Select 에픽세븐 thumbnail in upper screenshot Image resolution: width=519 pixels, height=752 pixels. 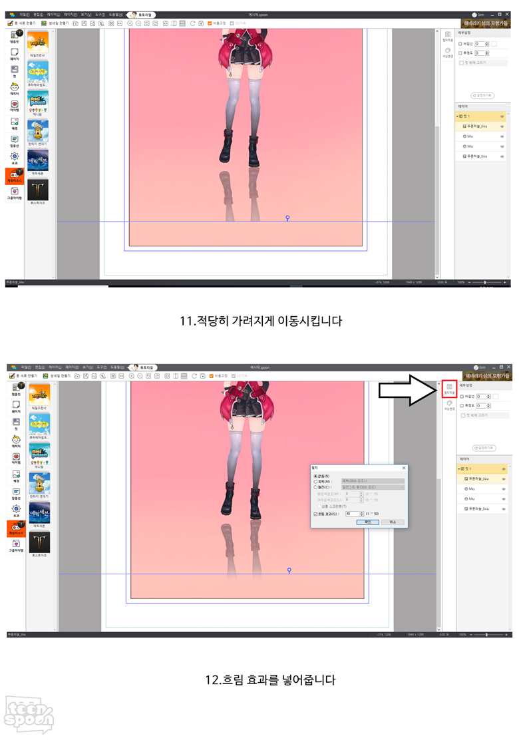click(37, 160)
